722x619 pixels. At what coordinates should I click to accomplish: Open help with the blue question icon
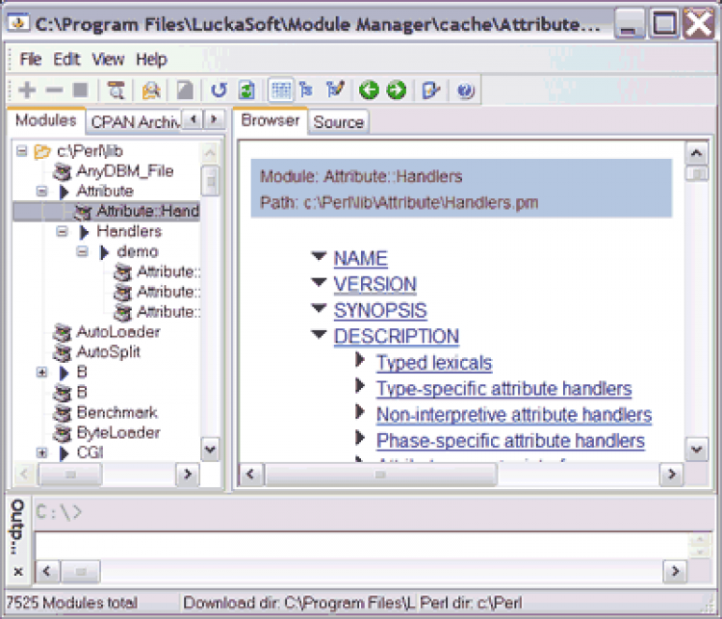click(466, 90)
